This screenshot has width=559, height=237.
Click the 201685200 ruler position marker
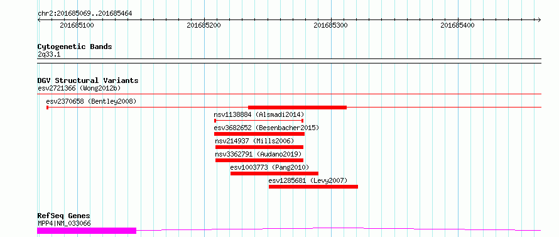tap(204, 25)
